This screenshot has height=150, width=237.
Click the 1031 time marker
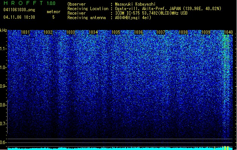tap(25, 32)
